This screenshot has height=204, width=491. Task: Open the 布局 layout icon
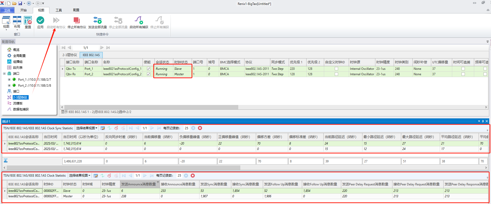click(17, 20)
